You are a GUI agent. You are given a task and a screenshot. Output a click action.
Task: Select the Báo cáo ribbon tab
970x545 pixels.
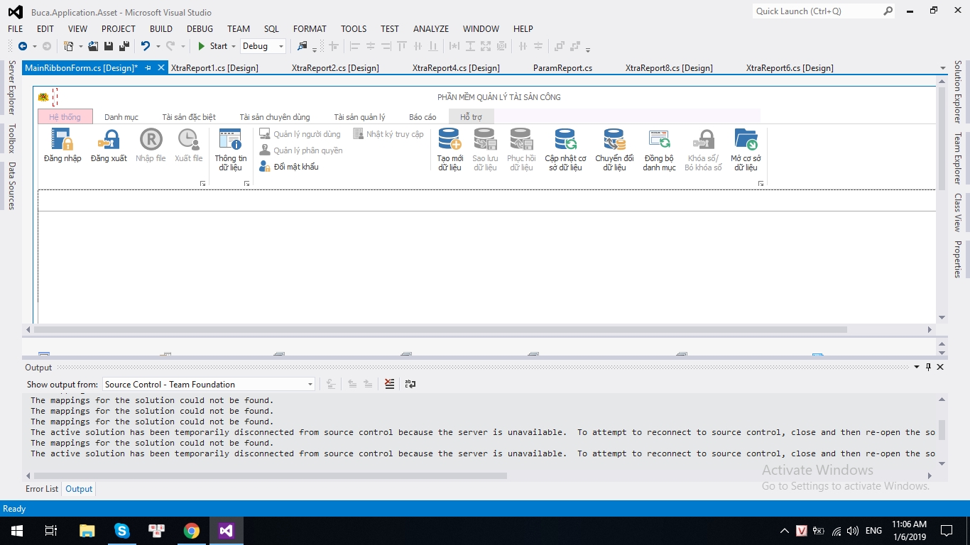(x=423, y=116)
